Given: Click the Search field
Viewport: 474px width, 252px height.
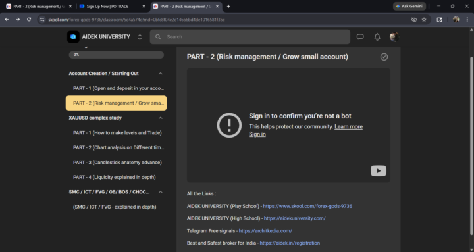Looking at the screenshot, I should [250, 37].
